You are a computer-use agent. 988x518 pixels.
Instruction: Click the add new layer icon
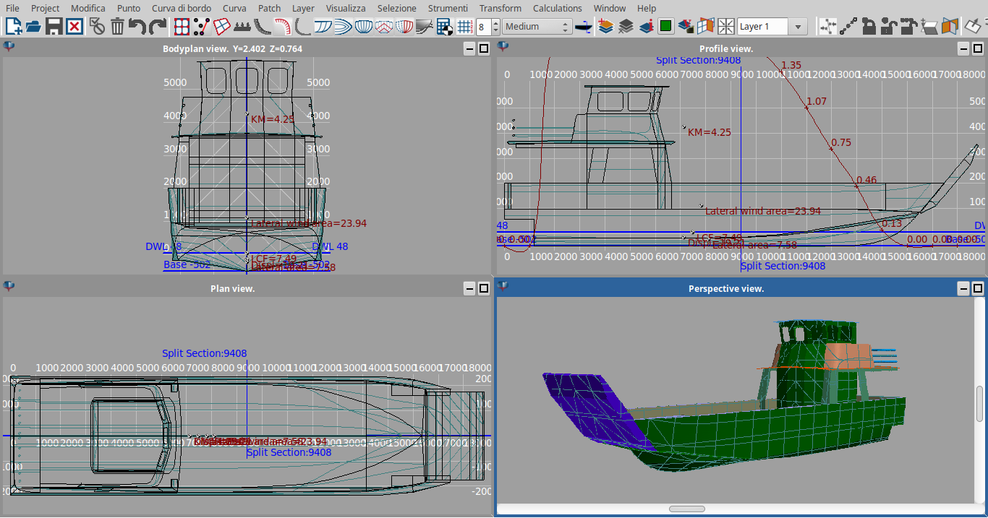[x=605, y=27]
